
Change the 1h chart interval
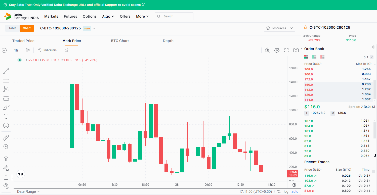point(16,50)
